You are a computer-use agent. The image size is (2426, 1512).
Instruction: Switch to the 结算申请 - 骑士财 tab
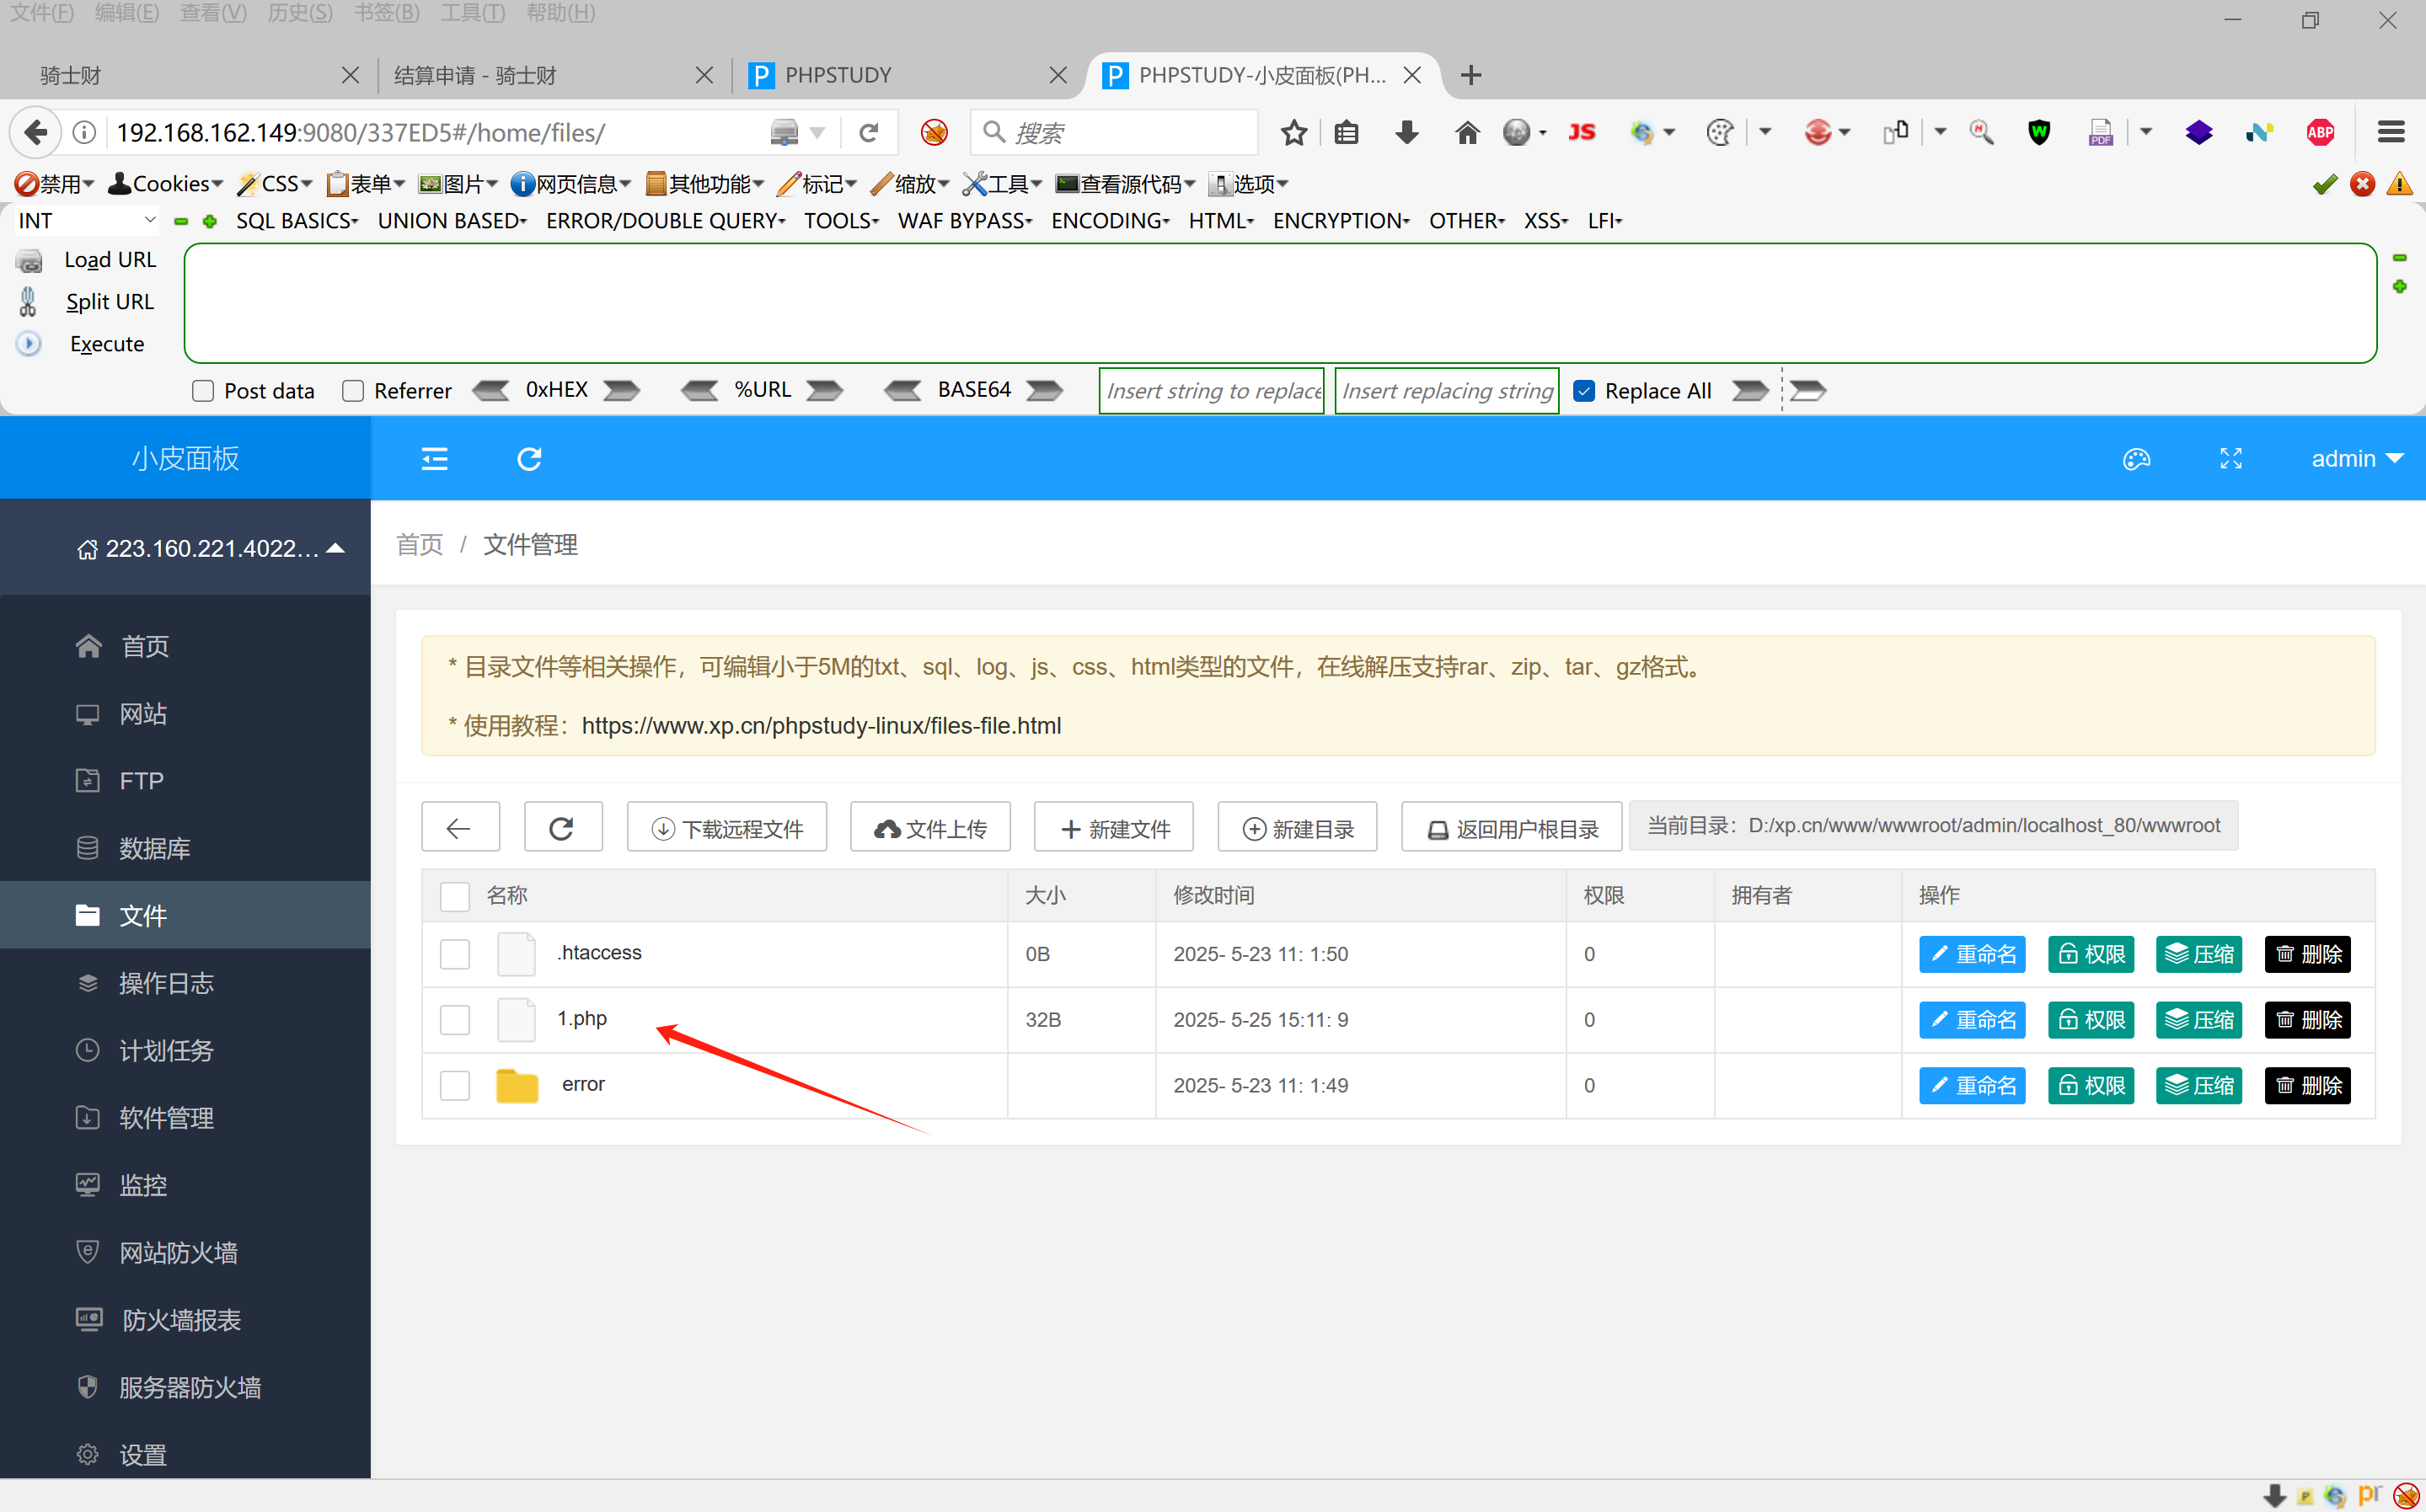tap(475, 75)
